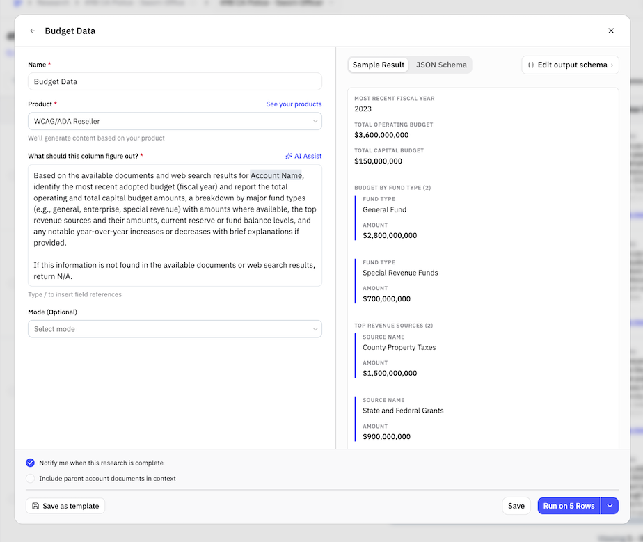Click the AI Assist link
The height and width of the screenshot is (542, 643).
click(303, 157)
